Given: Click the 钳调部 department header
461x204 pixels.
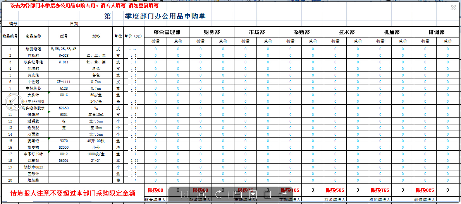Looking at the screenshot, I should click(x=437, y=32).
